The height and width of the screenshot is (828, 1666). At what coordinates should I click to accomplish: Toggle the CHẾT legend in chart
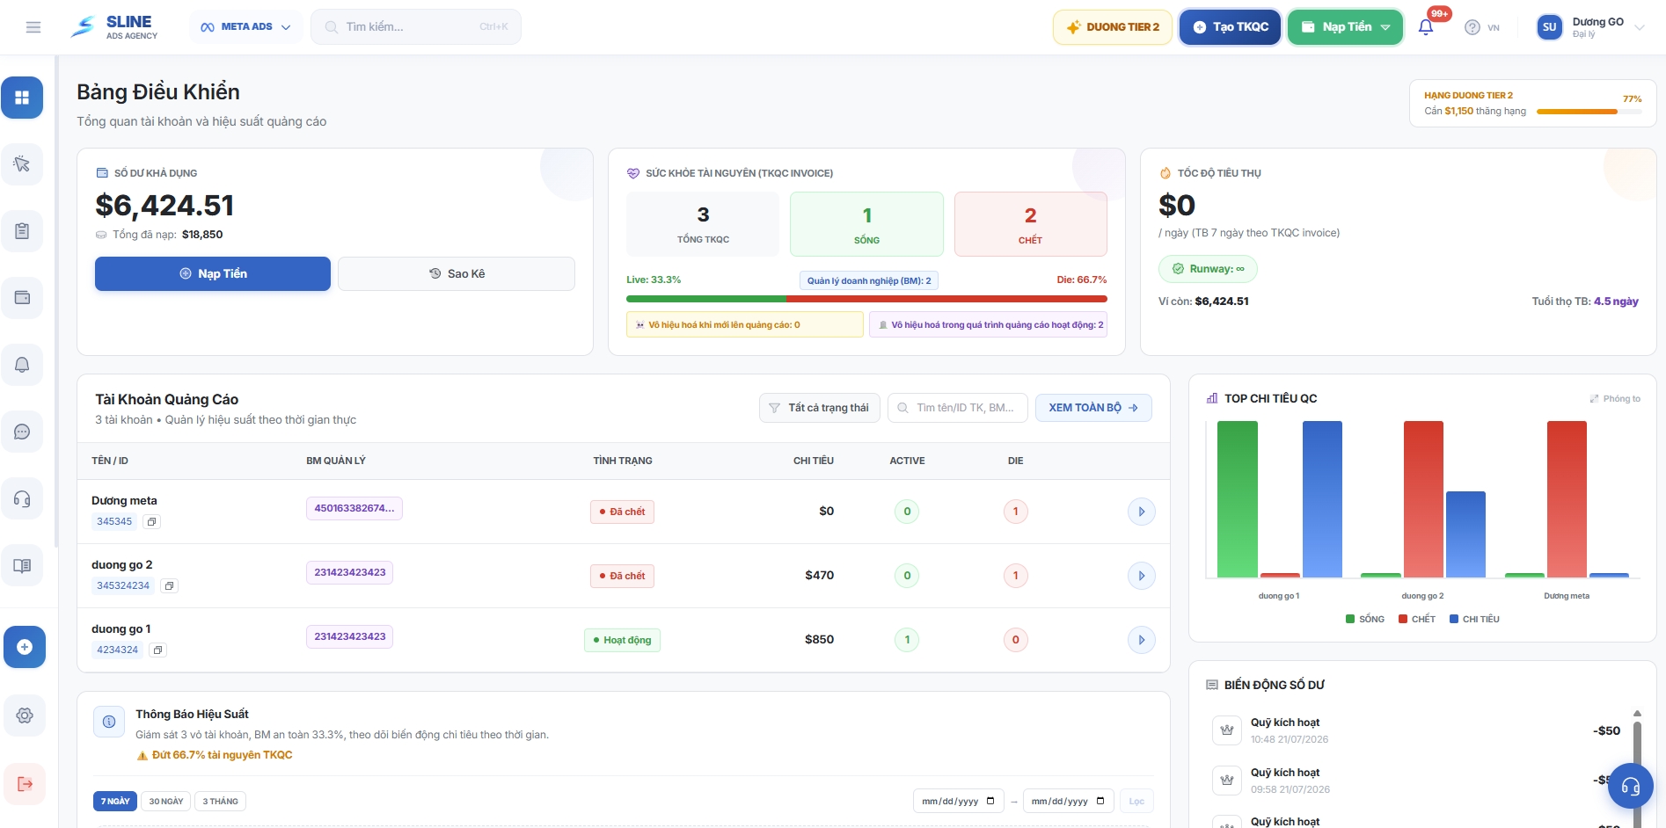pos(1416,619)
